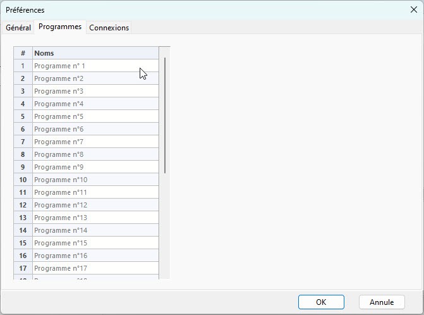Click the Noms column header
The height and width of the screenshot is (315, 424).
pyautogui.click(x=95, y=53)
